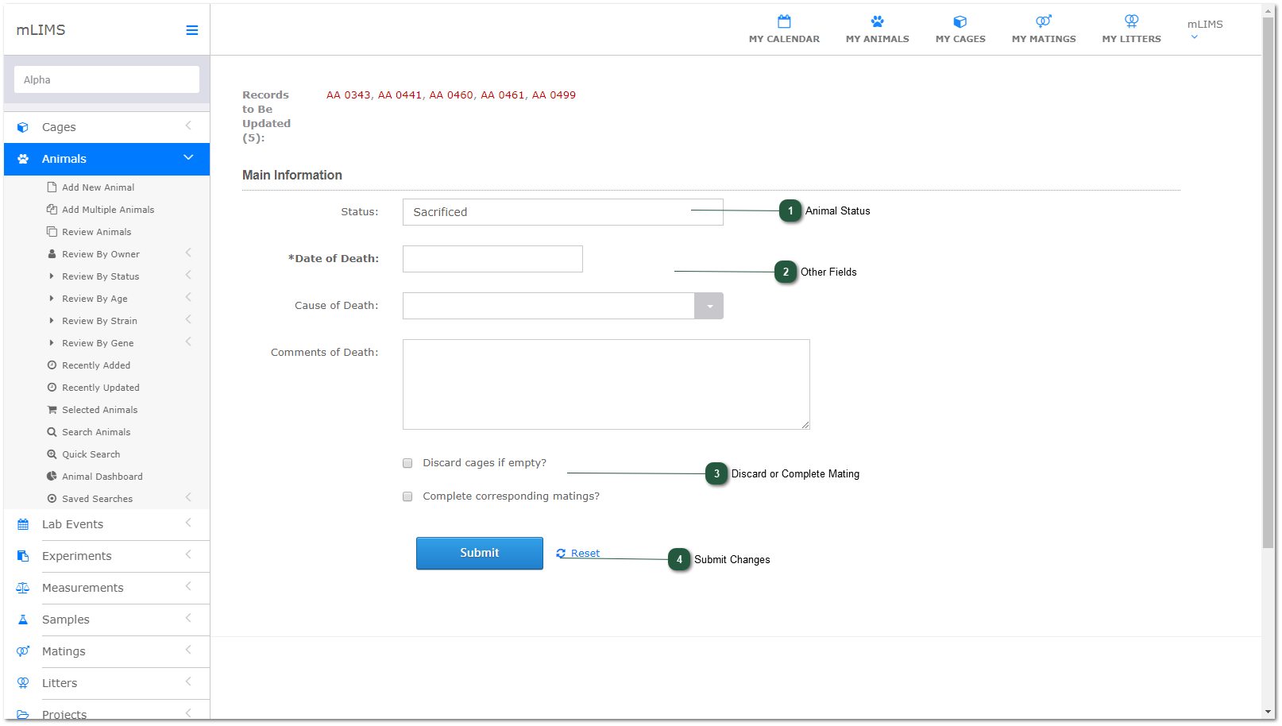Open Add New Animal menu item

click(x=98, y=187)
